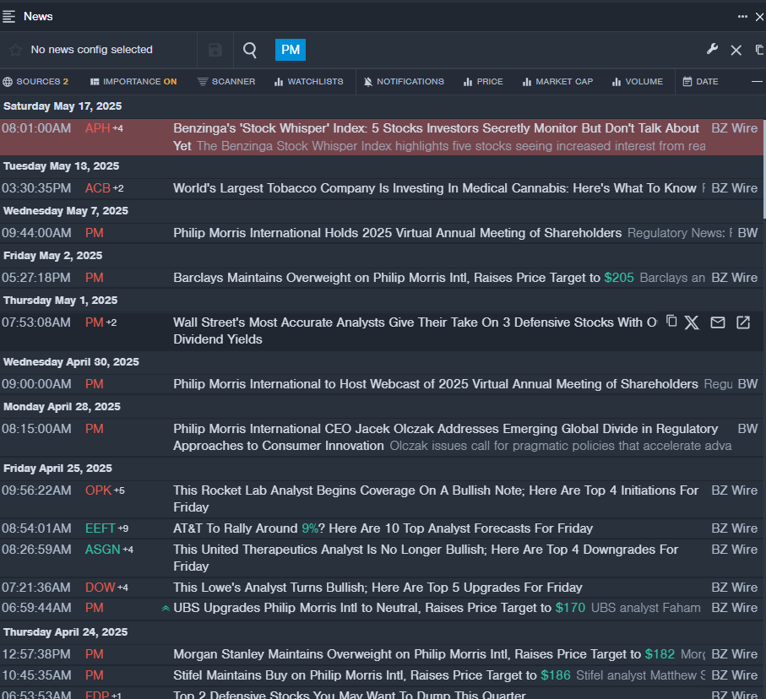Viewport: 766px width, 699px height.
Task: Select the PM ticker filter chip
Action: point(291,50)
